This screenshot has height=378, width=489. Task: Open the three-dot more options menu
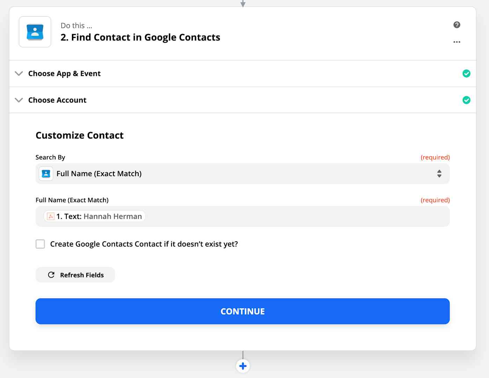(x=457, y=42)
